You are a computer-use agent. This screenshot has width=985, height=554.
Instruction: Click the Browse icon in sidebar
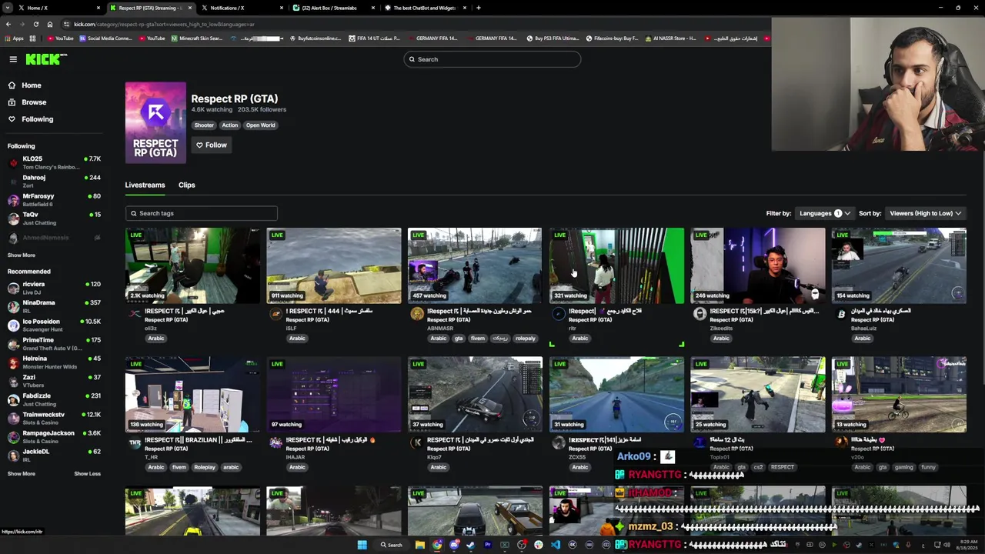point(12,102)
